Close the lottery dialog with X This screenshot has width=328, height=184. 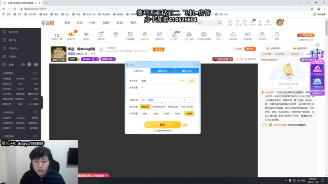coord(198,65)
